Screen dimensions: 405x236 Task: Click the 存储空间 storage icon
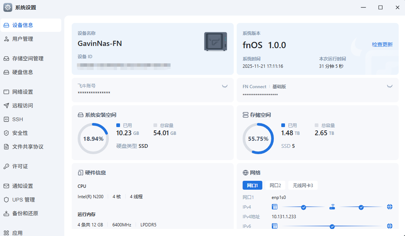click(245, 115)
